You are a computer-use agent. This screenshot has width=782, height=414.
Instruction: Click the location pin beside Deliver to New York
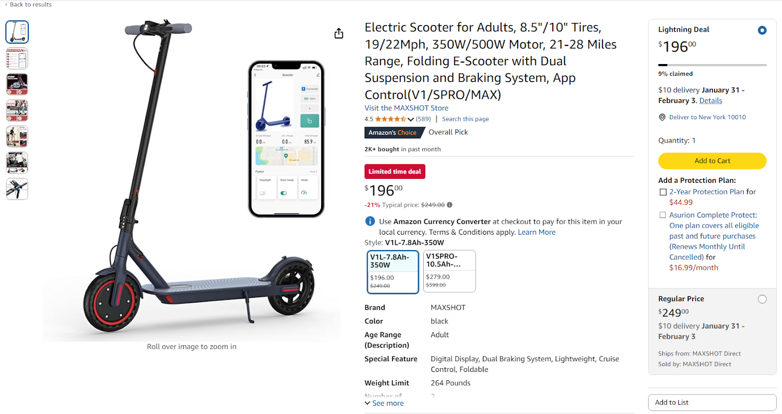click(662, 117)
